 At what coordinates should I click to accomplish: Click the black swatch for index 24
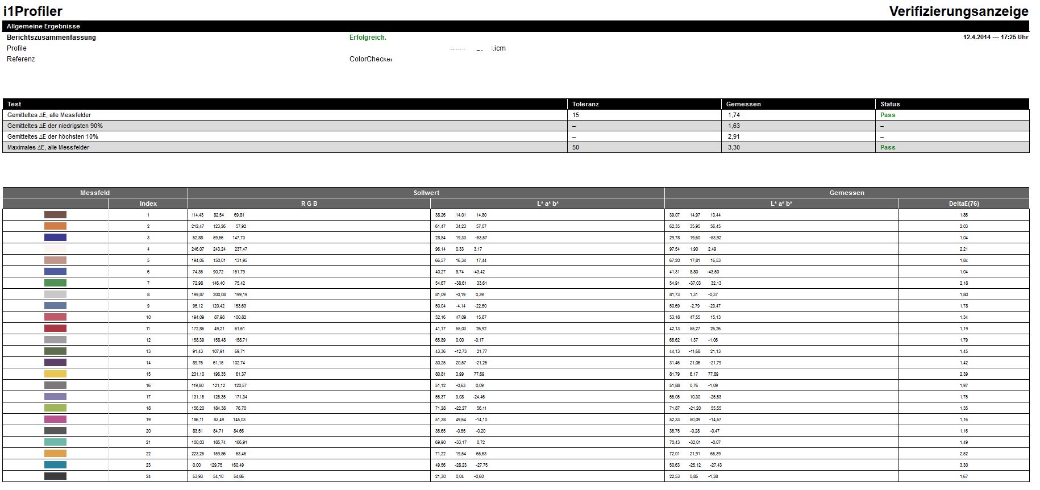(55, 476)
